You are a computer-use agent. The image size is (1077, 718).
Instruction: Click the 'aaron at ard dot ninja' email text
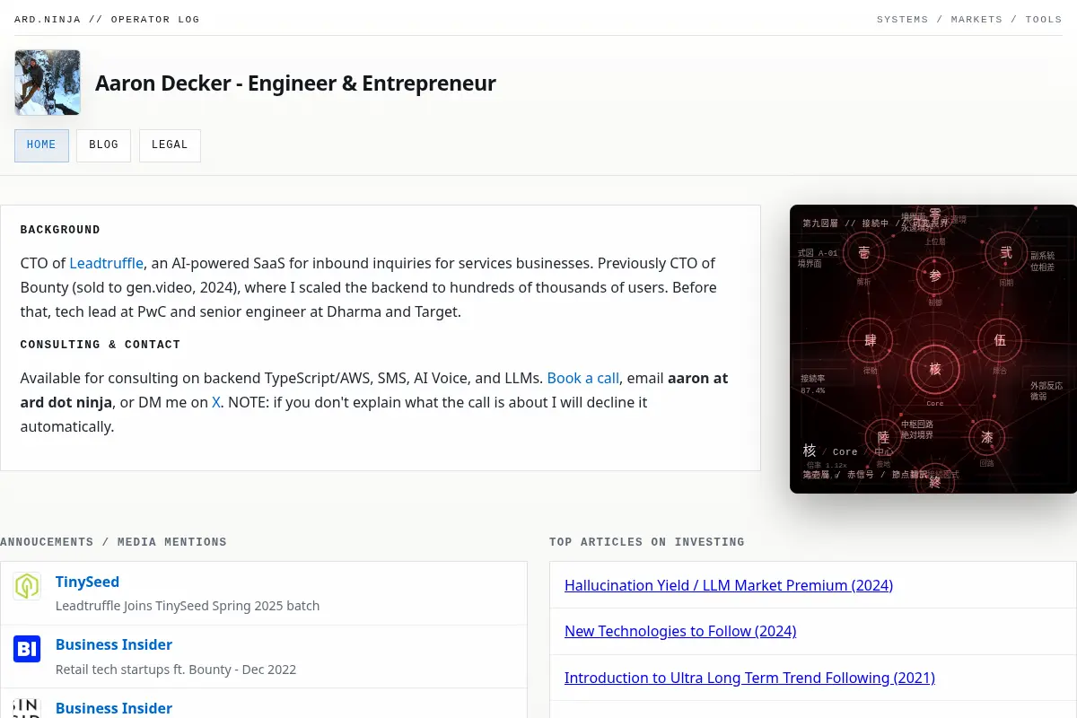pos(374,390)
